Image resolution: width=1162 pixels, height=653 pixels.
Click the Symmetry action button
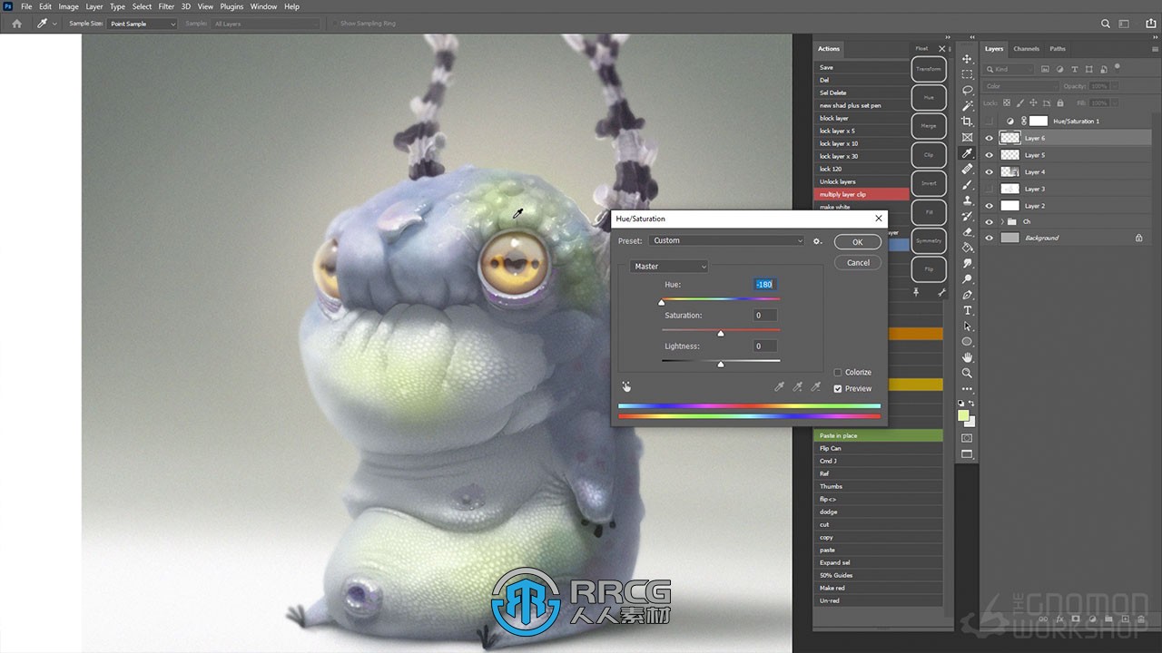(x=929, y=240)
